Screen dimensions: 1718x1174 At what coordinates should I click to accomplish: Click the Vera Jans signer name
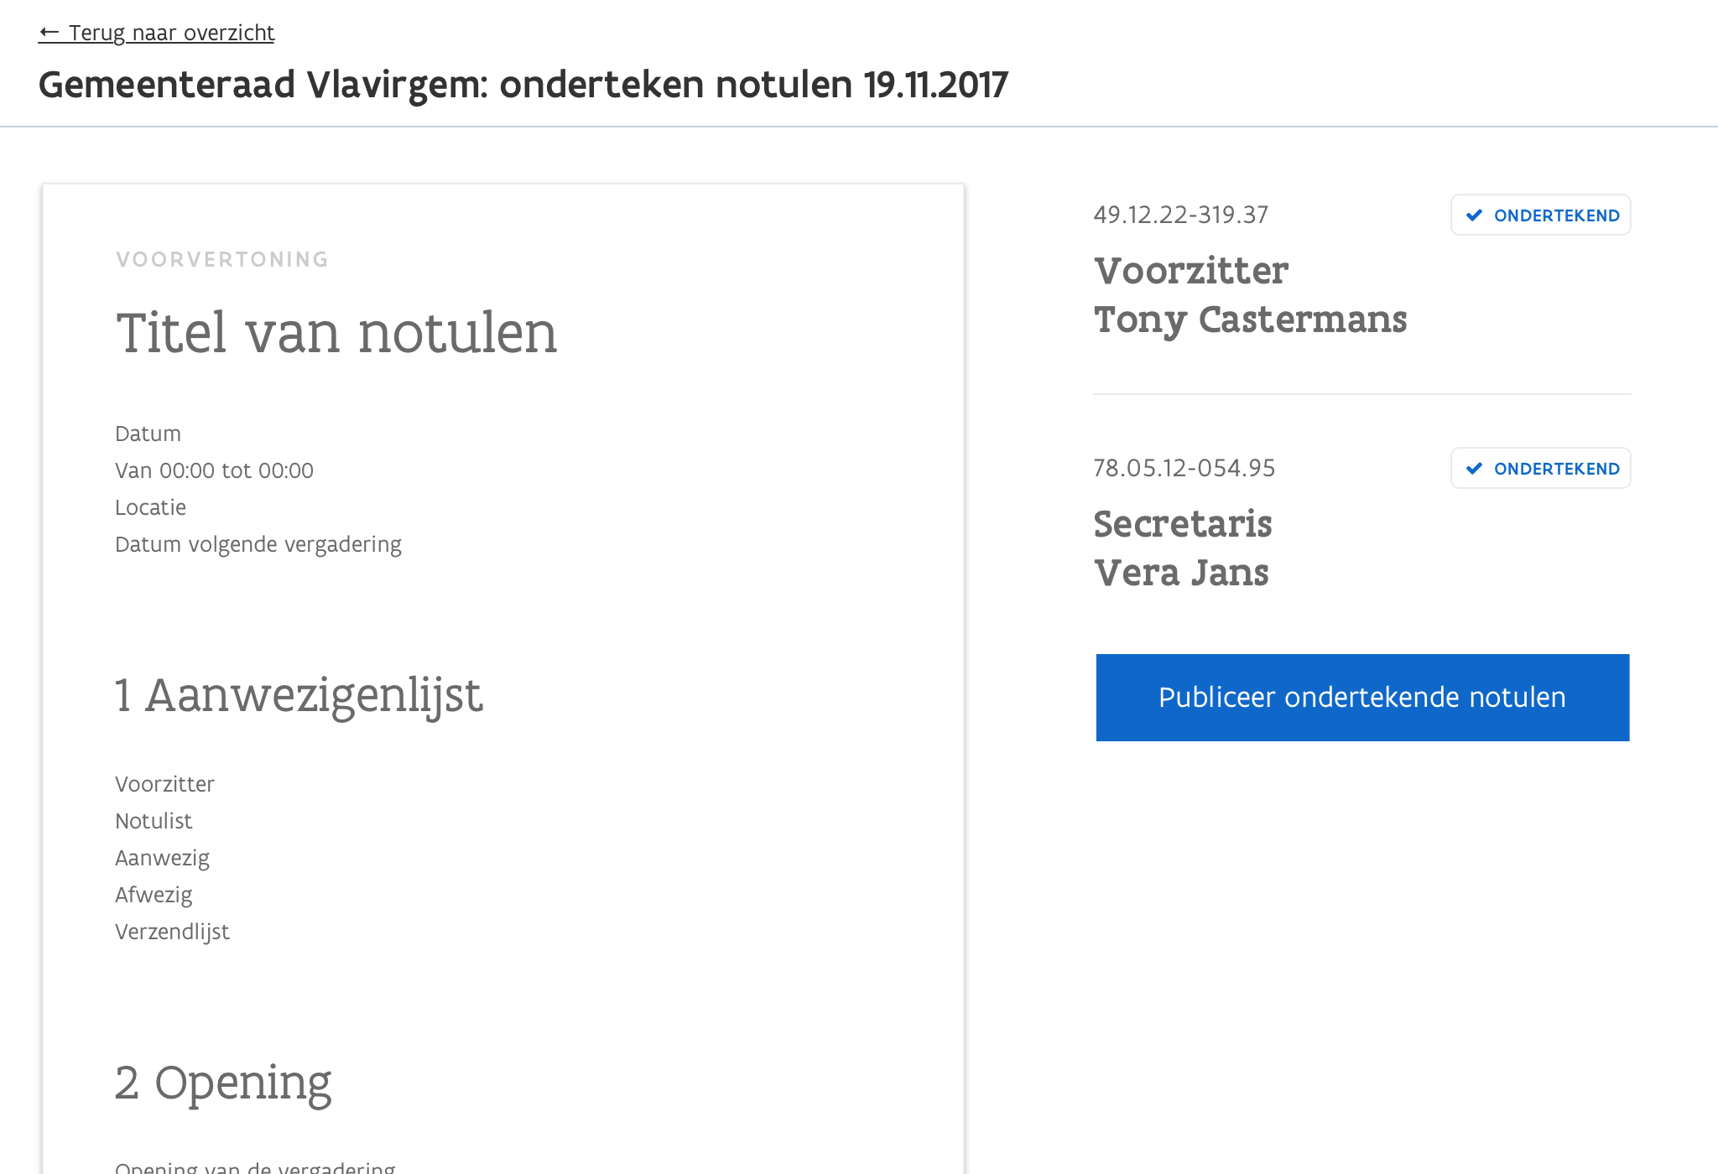pos(1181,573)
